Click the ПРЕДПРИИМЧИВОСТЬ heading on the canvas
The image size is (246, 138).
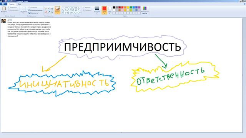(123, 47)
